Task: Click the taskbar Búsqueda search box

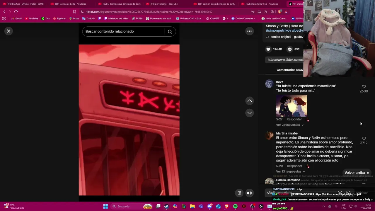Action: (132, 206)
